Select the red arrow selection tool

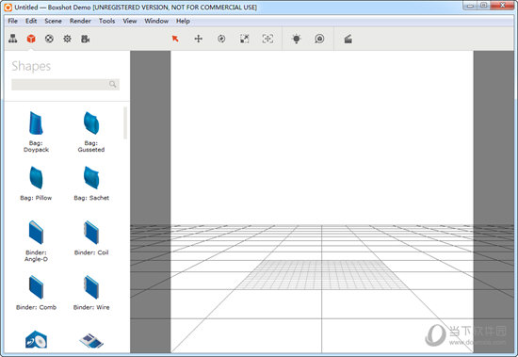175,39
